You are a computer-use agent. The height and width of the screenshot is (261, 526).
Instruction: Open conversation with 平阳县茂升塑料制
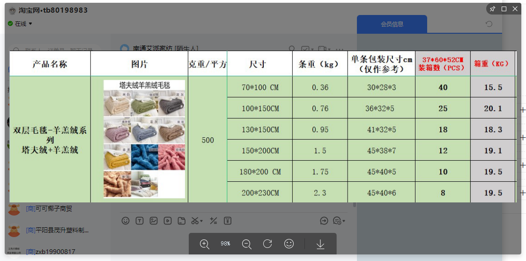(x=57, y=230)
